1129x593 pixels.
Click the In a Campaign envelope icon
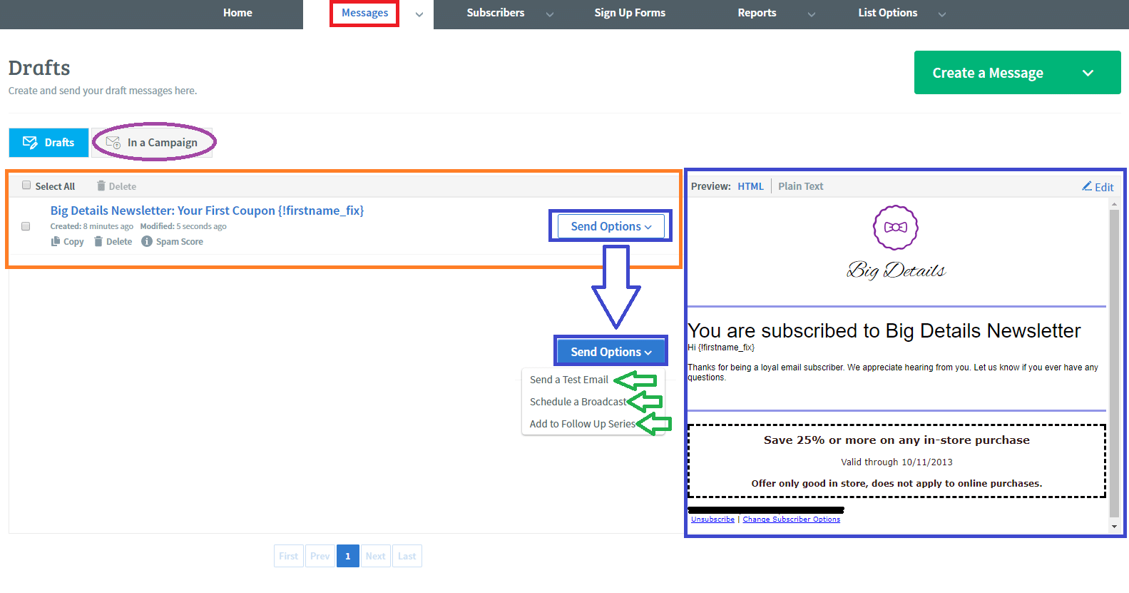pos(113,143)
